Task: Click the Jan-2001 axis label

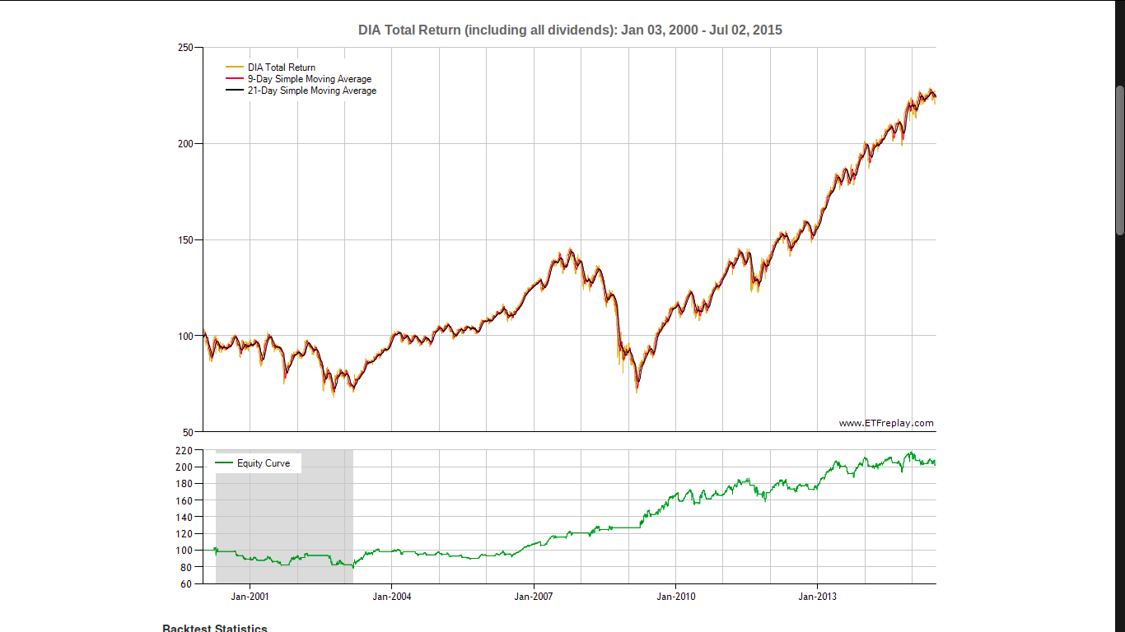Action: pyautogui.click(x=250, y=597)
